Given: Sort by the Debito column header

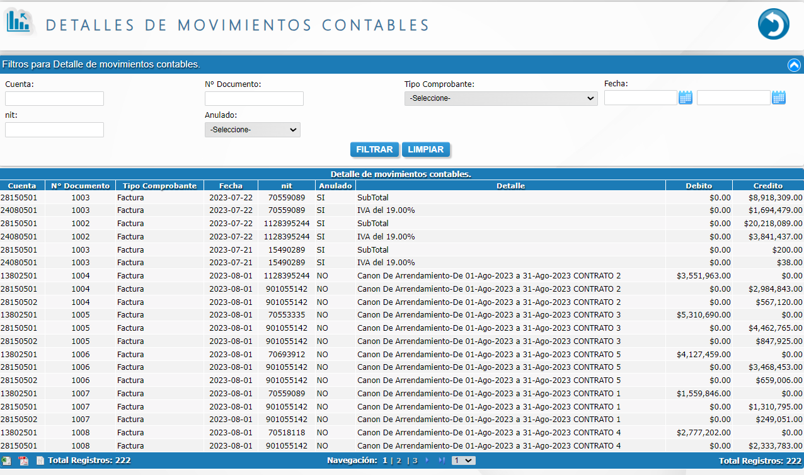Looking at the screenshot, I should [699, 186].
